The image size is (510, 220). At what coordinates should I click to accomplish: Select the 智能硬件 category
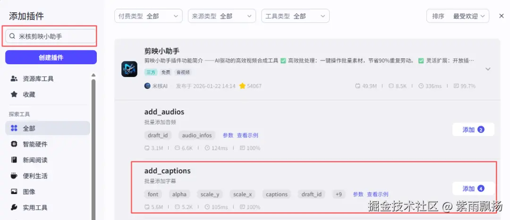48,144
